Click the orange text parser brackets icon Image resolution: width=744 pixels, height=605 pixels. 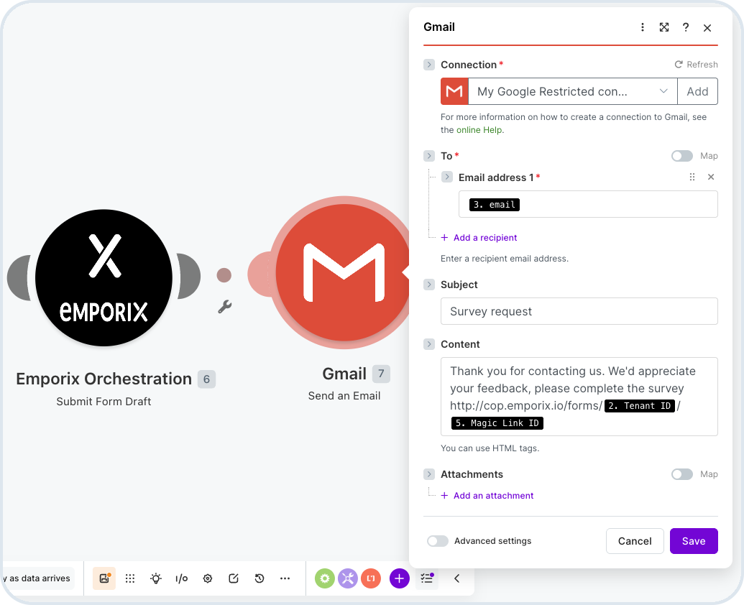click(371, 578)
